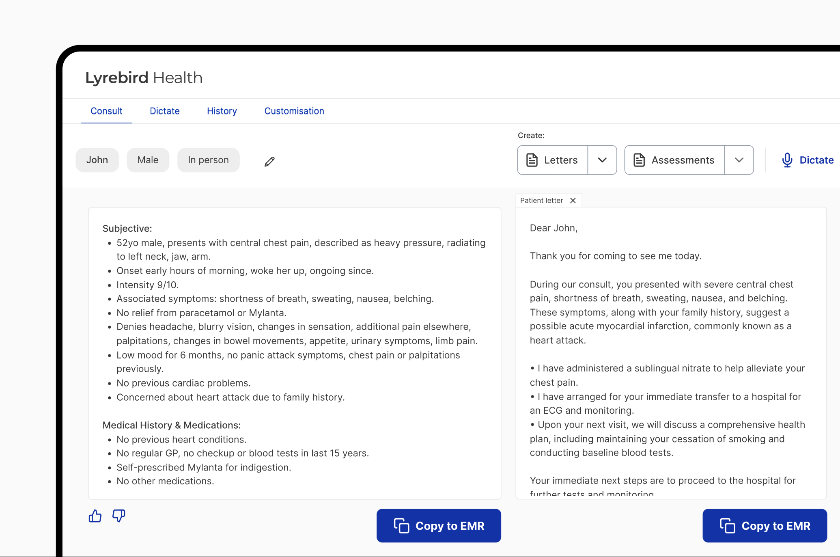Click the Dictate button at top right

coord(807,160)
